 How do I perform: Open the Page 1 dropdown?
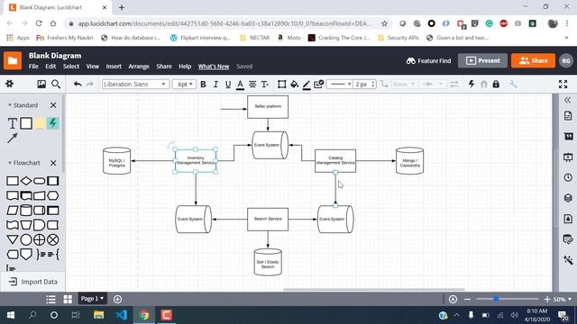[92, 299]
